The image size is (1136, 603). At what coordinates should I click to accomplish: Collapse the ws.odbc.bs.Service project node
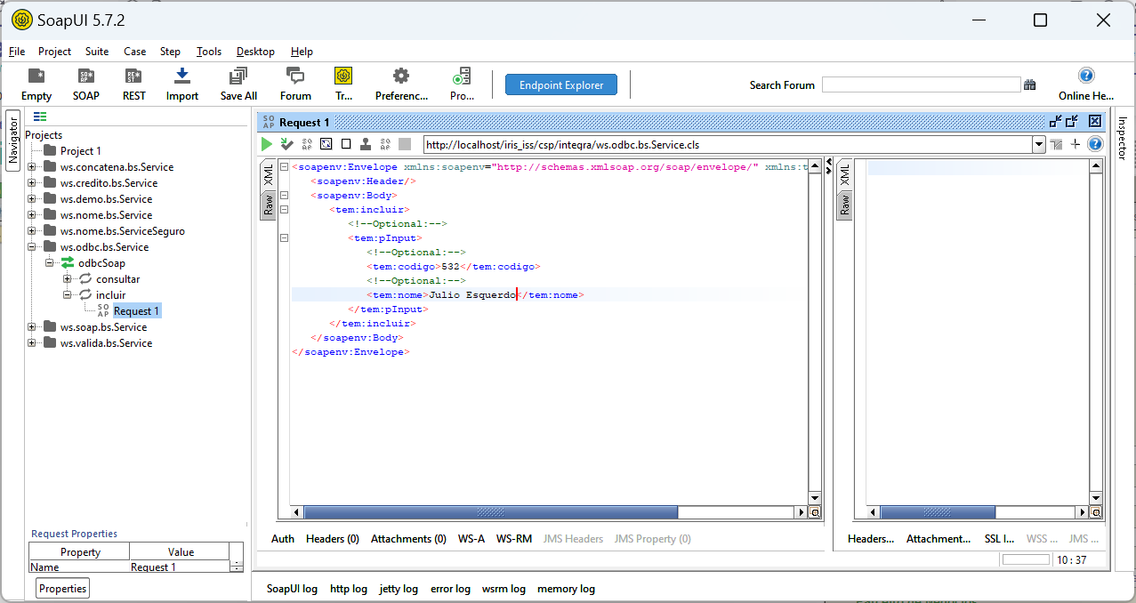click(x=32, y=247)
